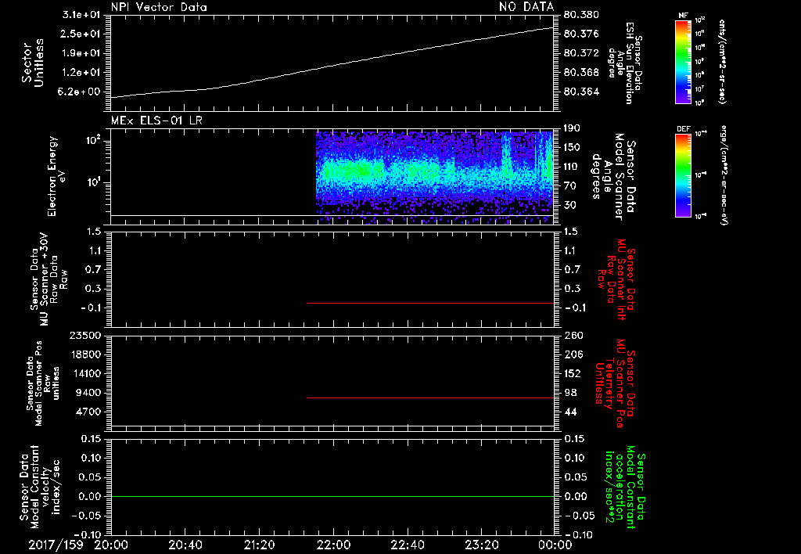
Task: Click the 'NO DATA' label
Action: pos(526,6)
